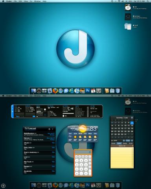Open widget bar with plus button

pos(3,185)
